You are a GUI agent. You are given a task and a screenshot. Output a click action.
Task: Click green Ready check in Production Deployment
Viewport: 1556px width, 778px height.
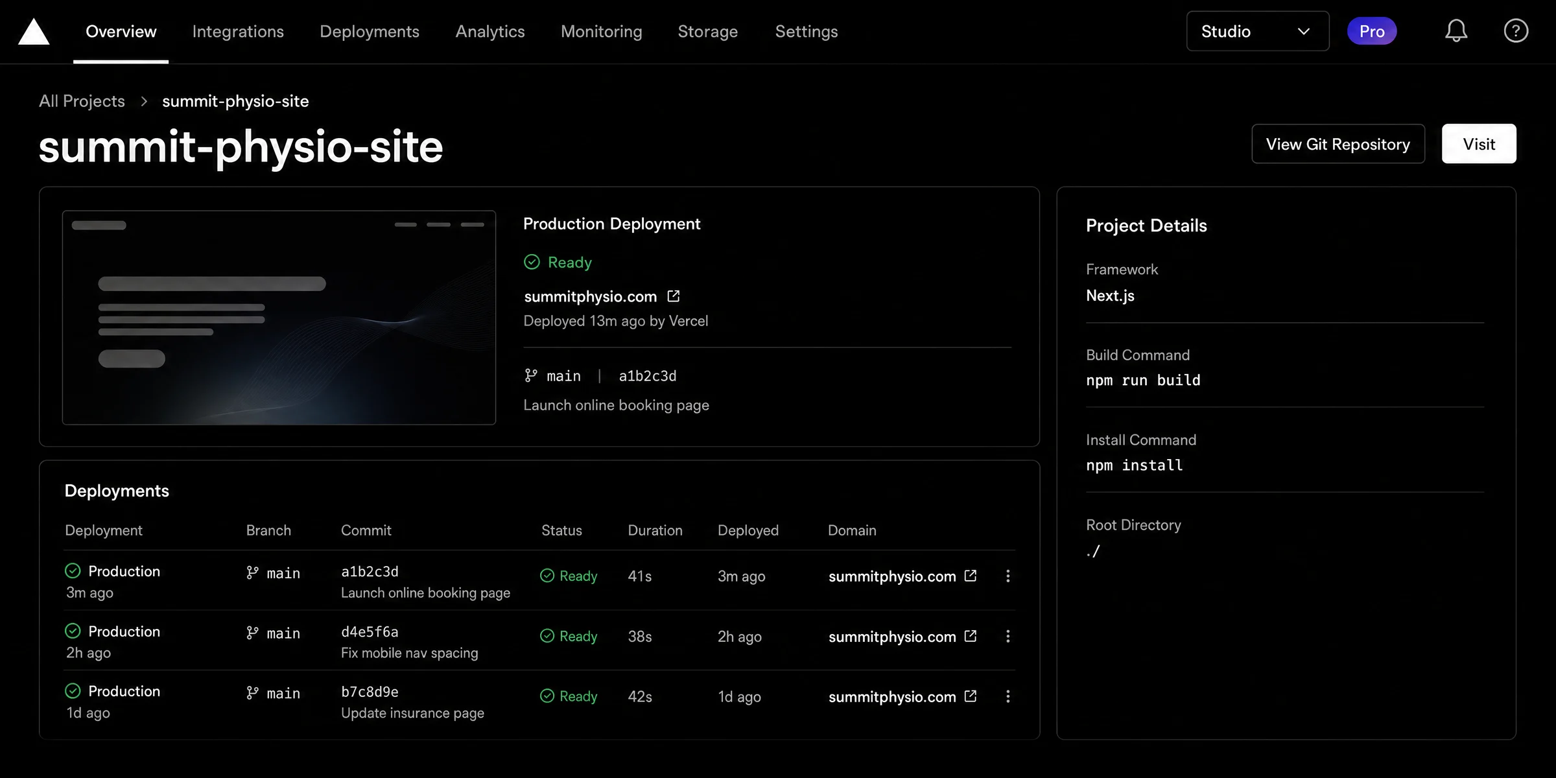(x=532, y=262)
